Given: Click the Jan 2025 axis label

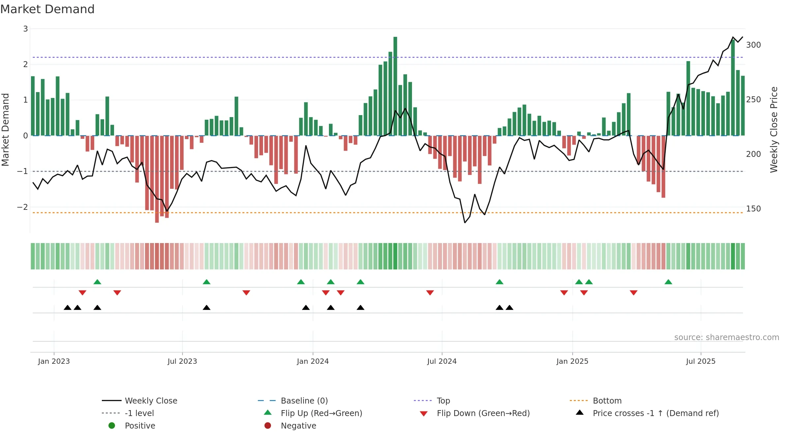Looking at the screenshot, I should 572,361.
